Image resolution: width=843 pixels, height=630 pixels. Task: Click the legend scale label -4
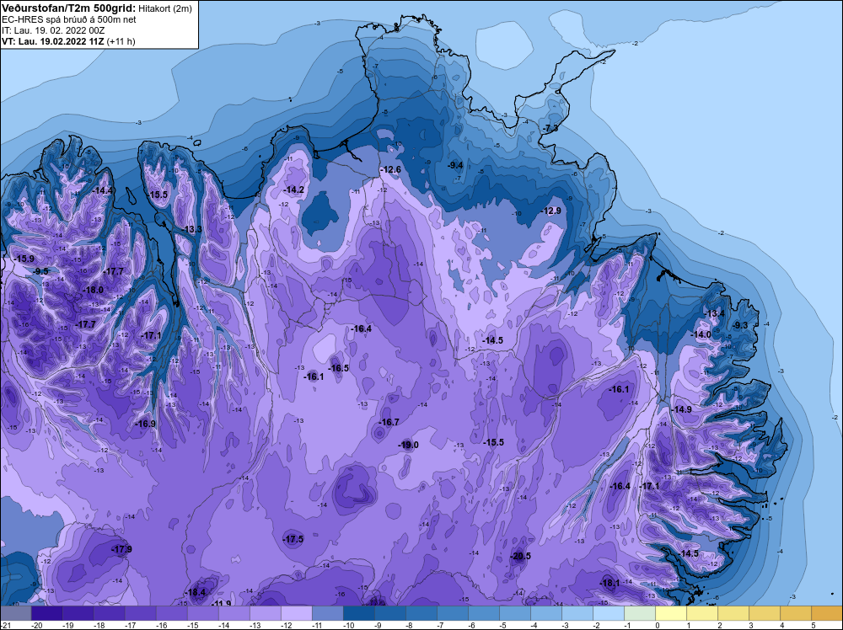pos(534,625)
